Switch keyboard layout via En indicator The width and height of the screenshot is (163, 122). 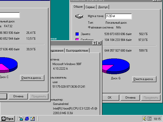(x=150, y=119)
